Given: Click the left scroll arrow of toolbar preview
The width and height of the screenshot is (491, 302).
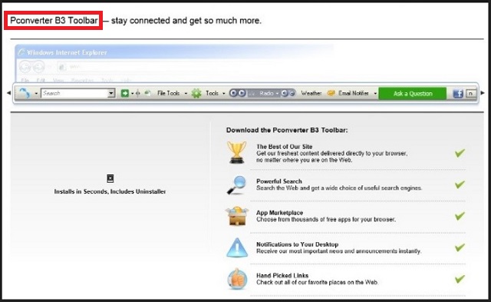Looking at the screenshot, I should click(x=8, y=93).
